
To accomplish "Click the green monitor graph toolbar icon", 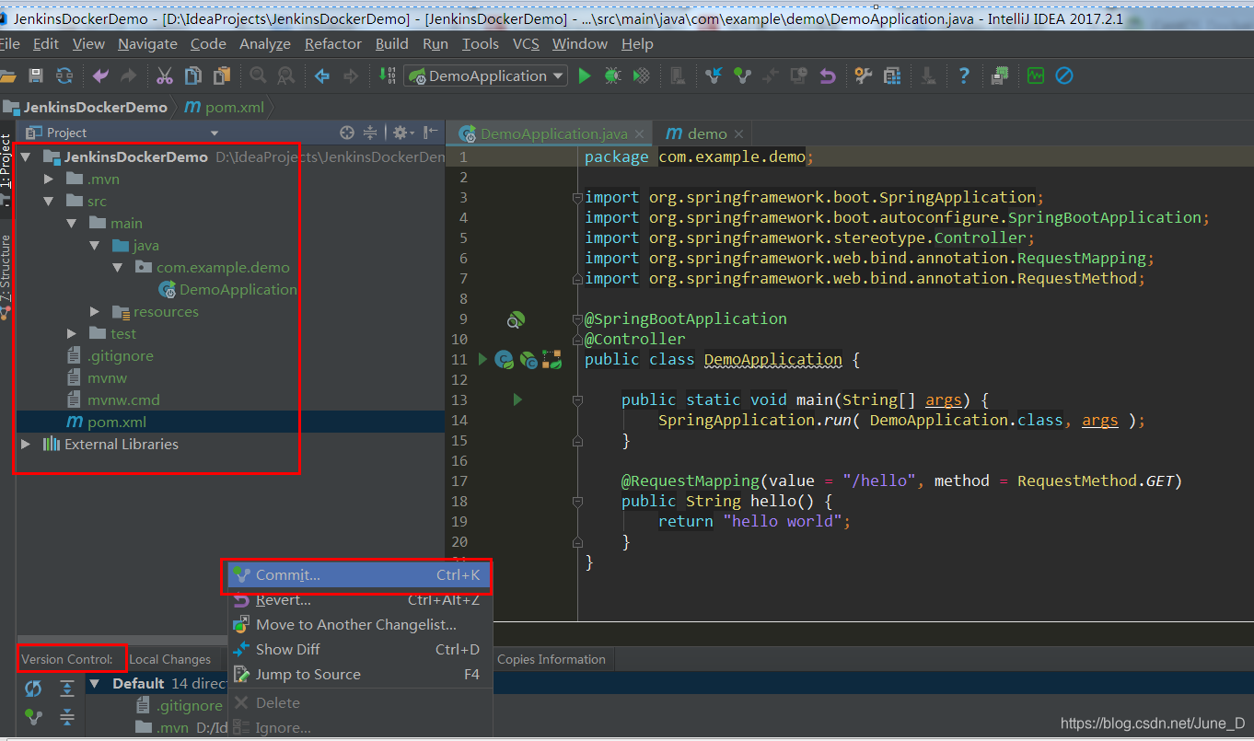I will (x=1036, y=76).
